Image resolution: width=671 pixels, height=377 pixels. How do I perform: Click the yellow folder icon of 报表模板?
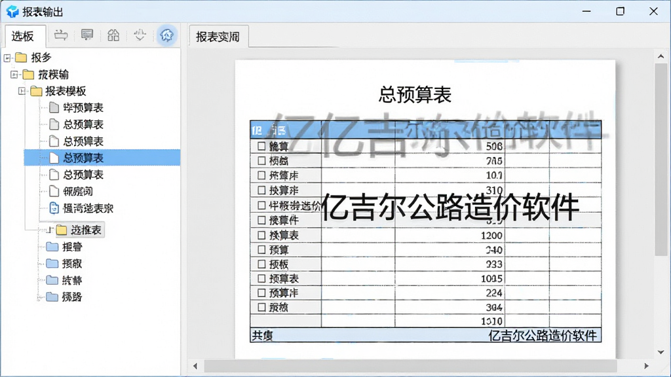(x=36, y=91)
